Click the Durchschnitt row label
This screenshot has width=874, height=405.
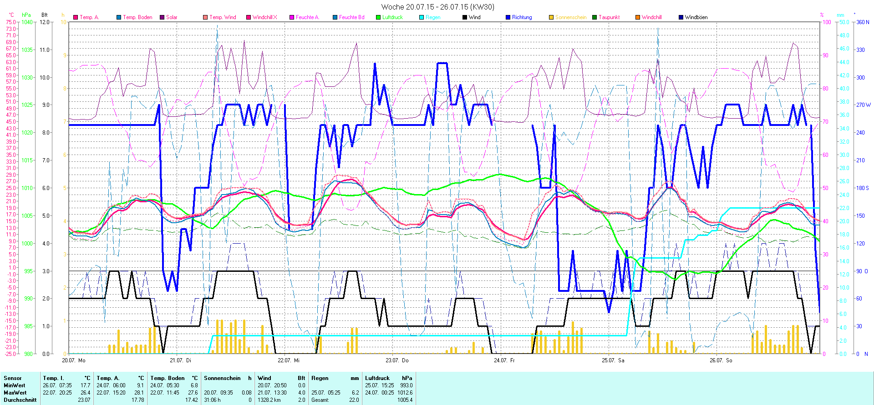20,400
